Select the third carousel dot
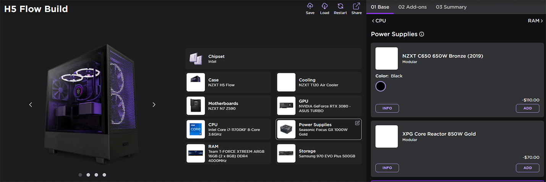Screen dimensions: 546x182 tap(96, 175)
